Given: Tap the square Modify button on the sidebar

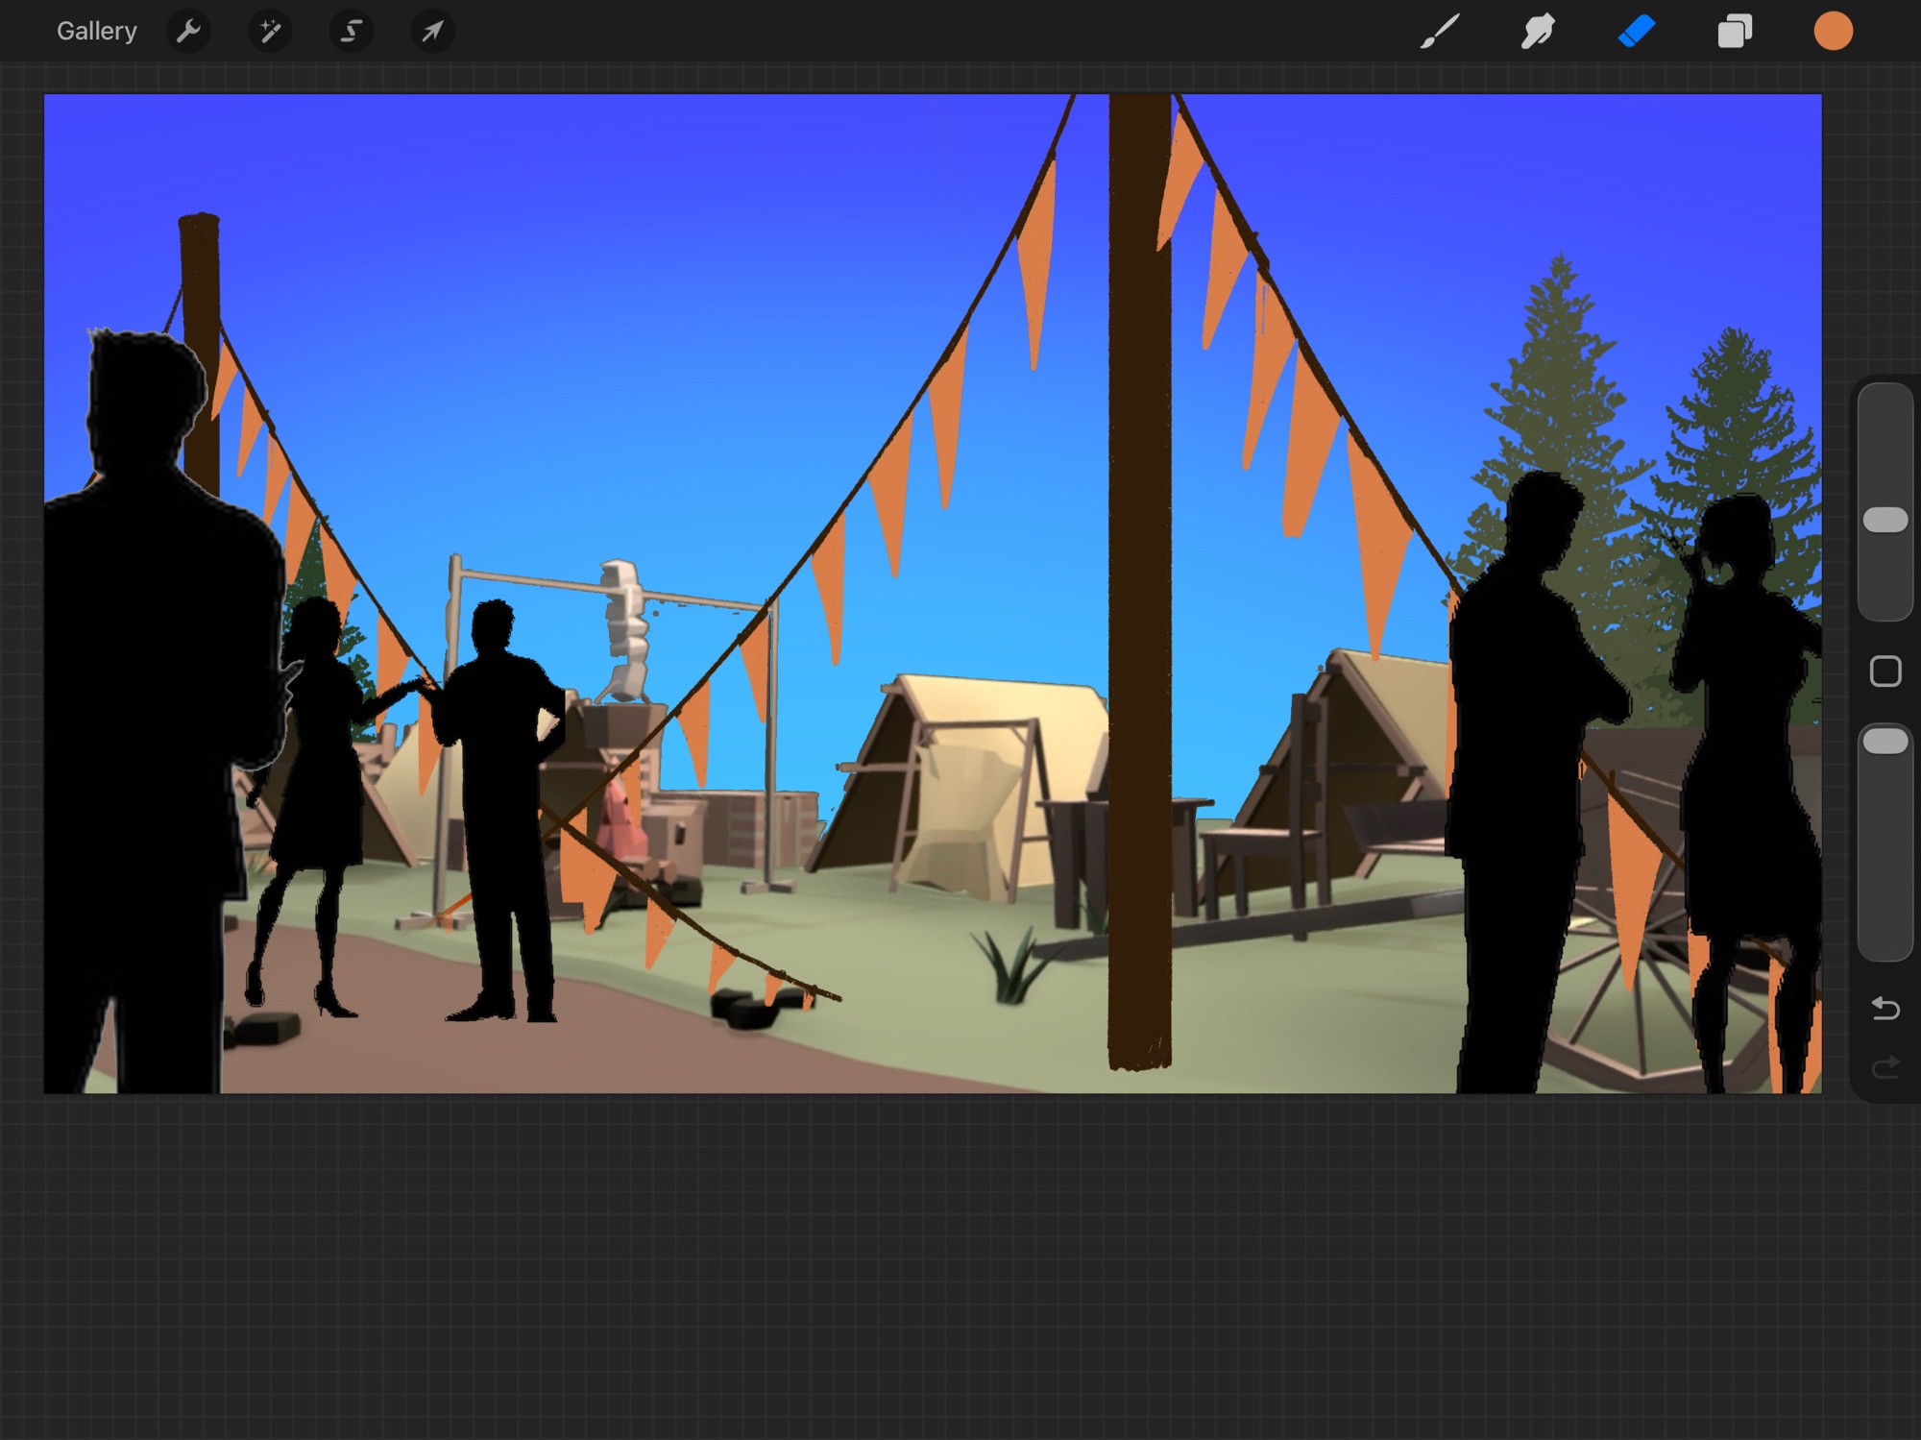Looking at the screenshot, I should 1885,671.
